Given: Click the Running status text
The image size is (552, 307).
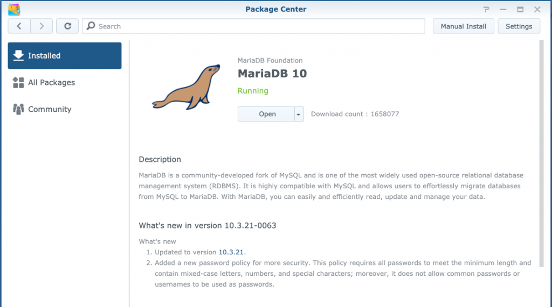Looking at the screenshot, I should (x=253, y=91).
